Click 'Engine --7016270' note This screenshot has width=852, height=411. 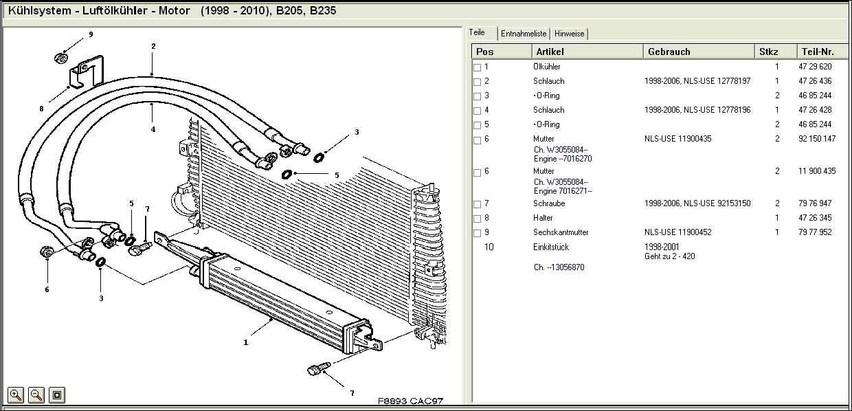(563, 159)
